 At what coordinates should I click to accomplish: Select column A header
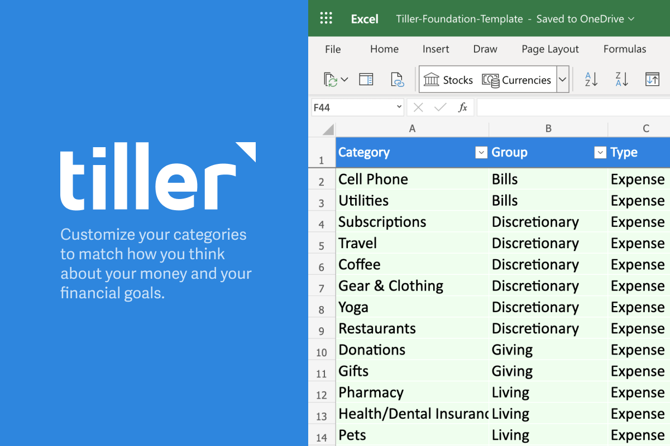pyautogui.click(x=412, y=129)
